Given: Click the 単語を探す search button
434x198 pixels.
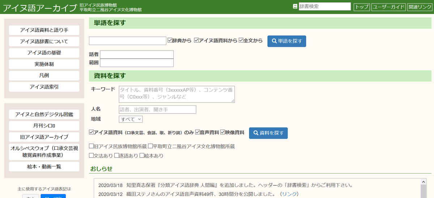Looking at the screenshot, I should point(287,41).
